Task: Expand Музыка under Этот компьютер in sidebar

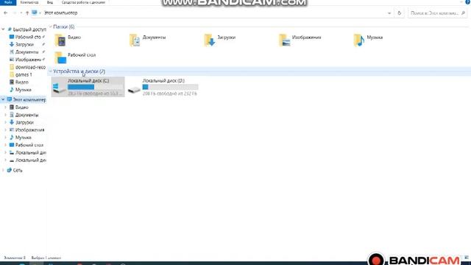Action: 5,138
